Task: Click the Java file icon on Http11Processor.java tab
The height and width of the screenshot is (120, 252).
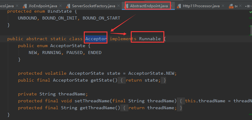Action: coord(179,6)
